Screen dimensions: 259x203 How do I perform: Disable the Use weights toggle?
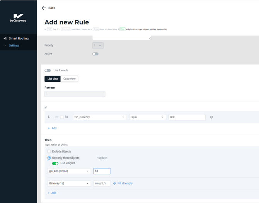pyautogui.click(x=55, y=163)
